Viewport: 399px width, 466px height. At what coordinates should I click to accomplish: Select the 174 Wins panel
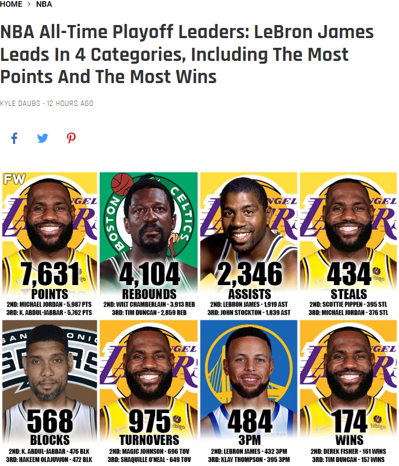pos(348,391)
